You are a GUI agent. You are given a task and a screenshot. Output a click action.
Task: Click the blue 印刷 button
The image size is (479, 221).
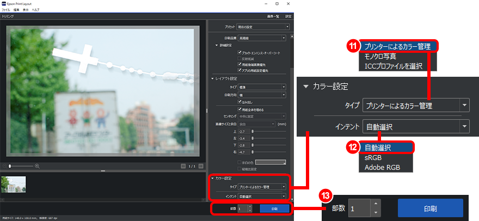tap(274, 208)
